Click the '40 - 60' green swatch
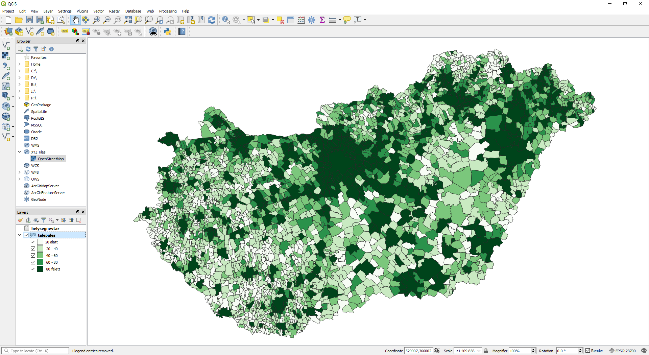649x355 pixels. (40, 255)
